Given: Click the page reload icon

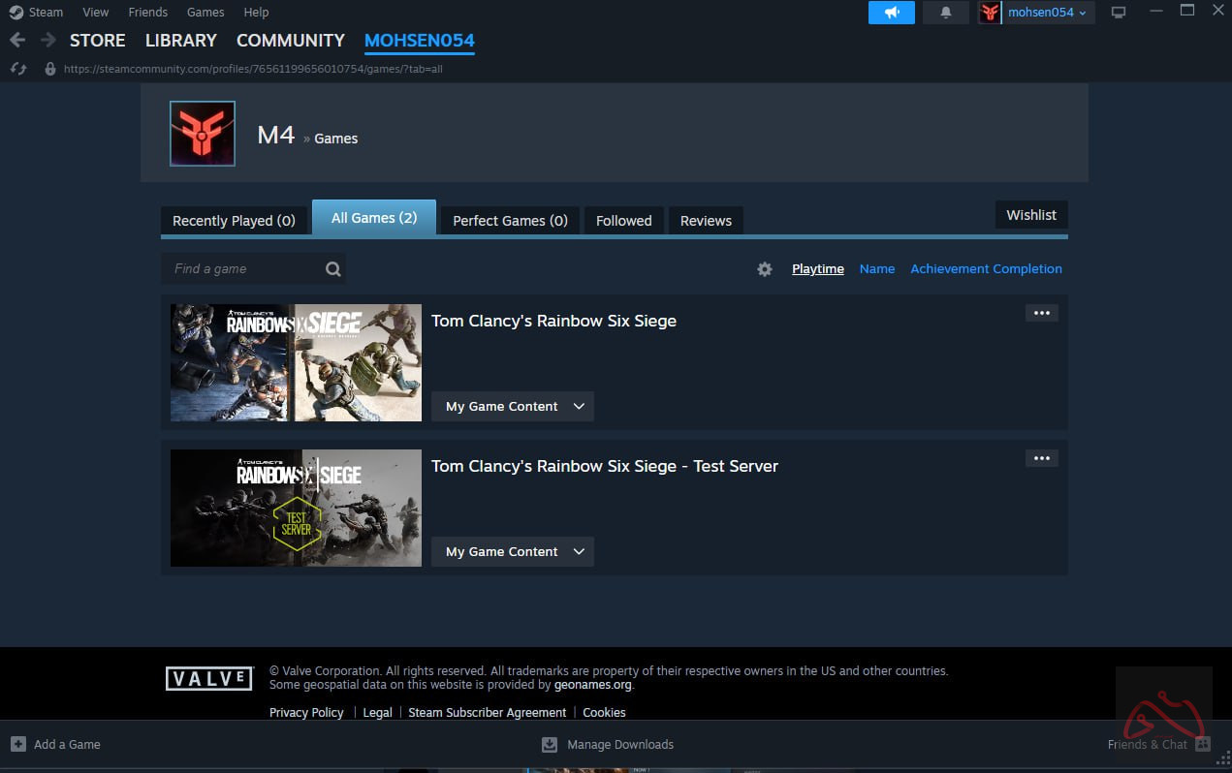Looking at the screenshot, I should pos(16,69).
